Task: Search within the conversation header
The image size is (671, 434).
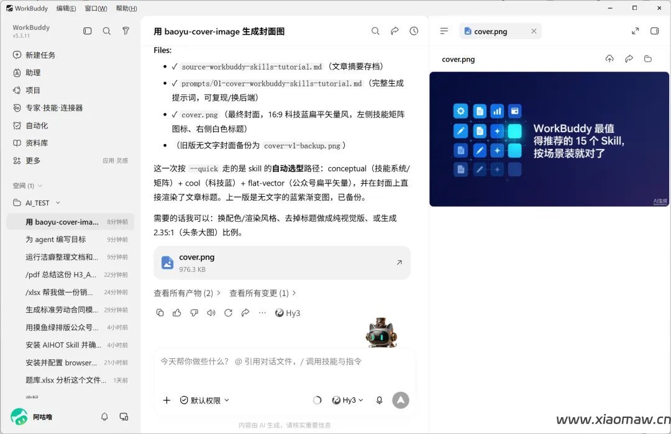Action: (x=375, y=31)
